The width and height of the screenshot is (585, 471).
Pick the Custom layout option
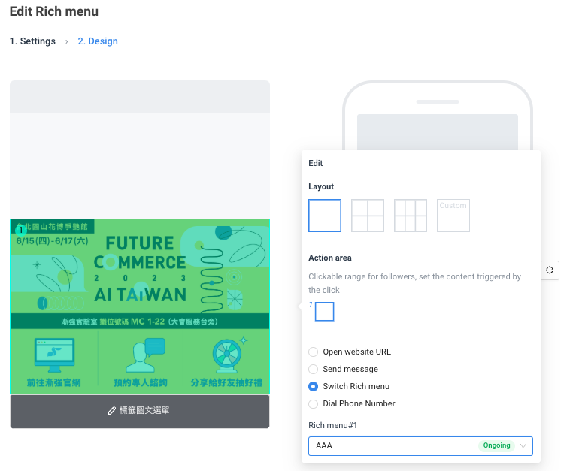(x=453, y=216)
